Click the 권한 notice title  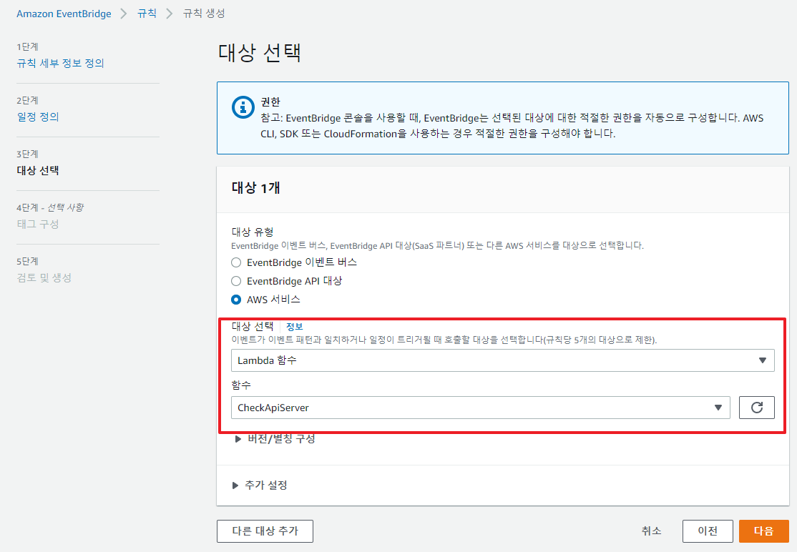coord(270,102)
